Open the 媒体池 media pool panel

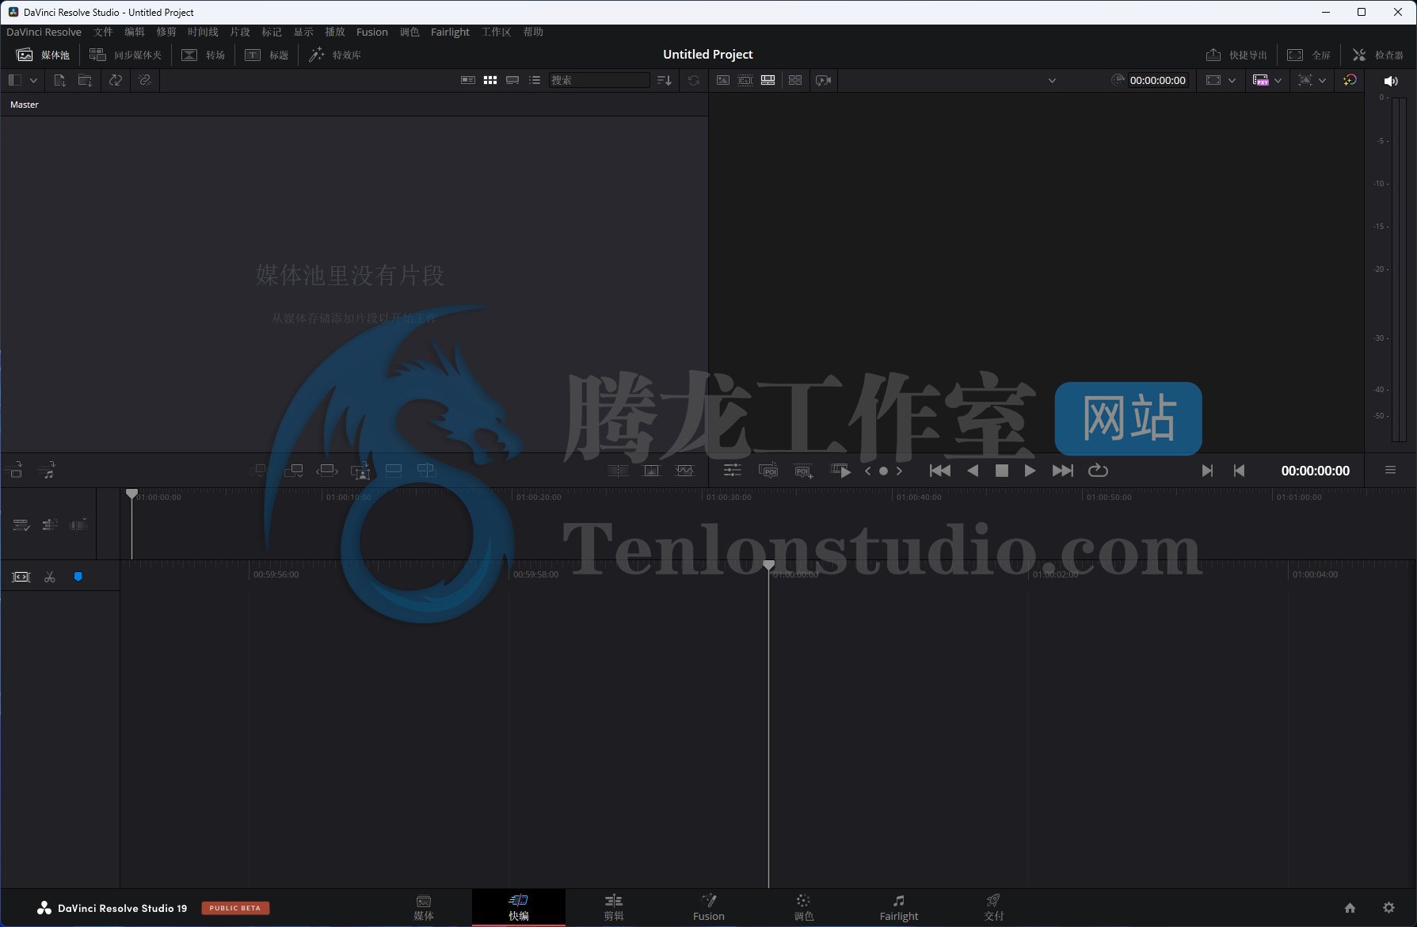click(x=43, y=55)
